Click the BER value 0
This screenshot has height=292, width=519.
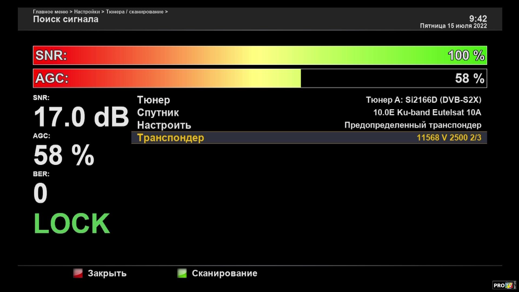[x=40, y=193]
